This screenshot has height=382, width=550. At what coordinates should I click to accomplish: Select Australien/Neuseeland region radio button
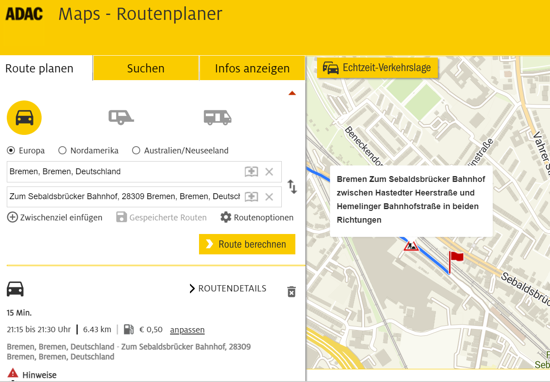136,150
